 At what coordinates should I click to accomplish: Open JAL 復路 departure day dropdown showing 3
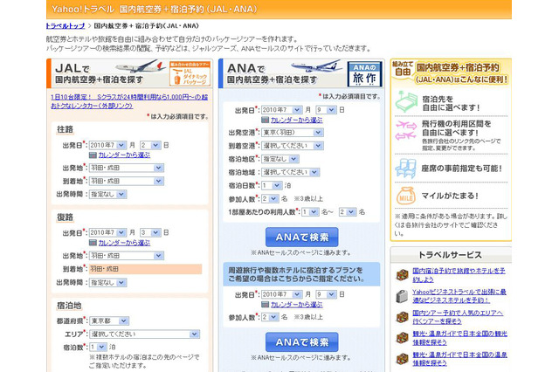(x=150, y=232)
